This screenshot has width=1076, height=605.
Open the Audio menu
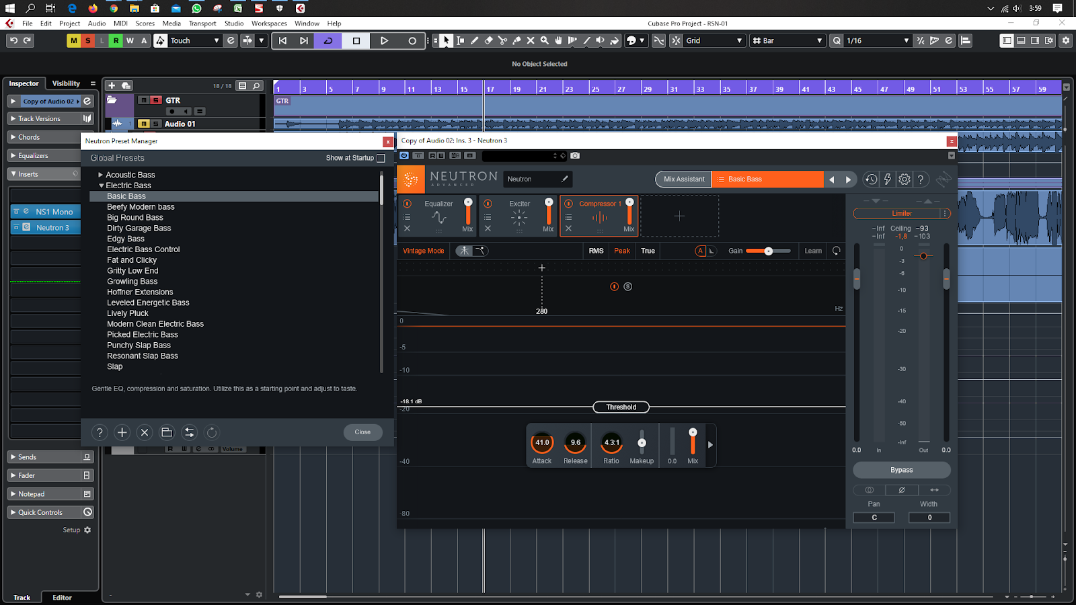(97, 23)
